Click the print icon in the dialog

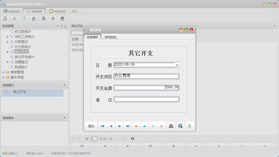click(170, 126)
